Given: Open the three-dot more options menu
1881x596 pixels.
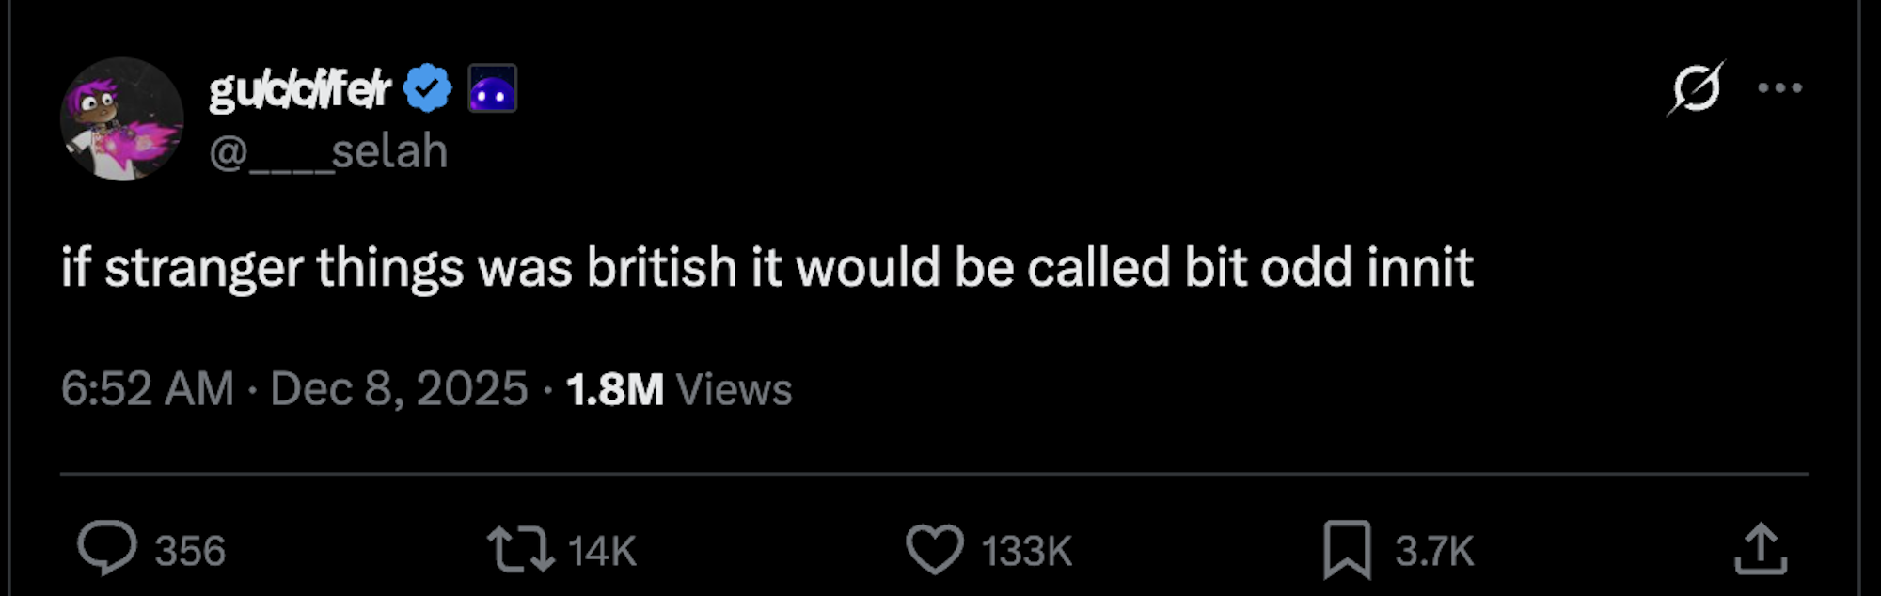Looking at the screenshot, I should [x=1779, y=88].
